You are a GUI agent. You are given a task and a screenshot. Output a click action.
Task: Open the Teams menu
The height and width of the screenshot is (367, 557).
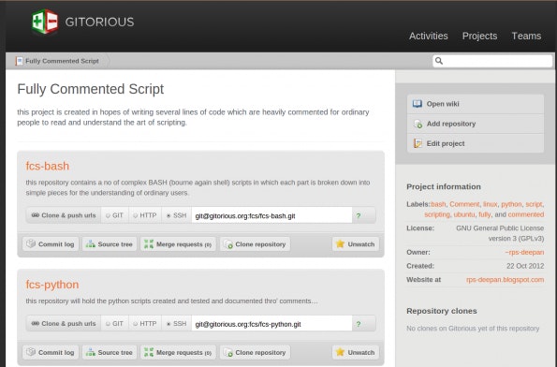click(526, 36)
